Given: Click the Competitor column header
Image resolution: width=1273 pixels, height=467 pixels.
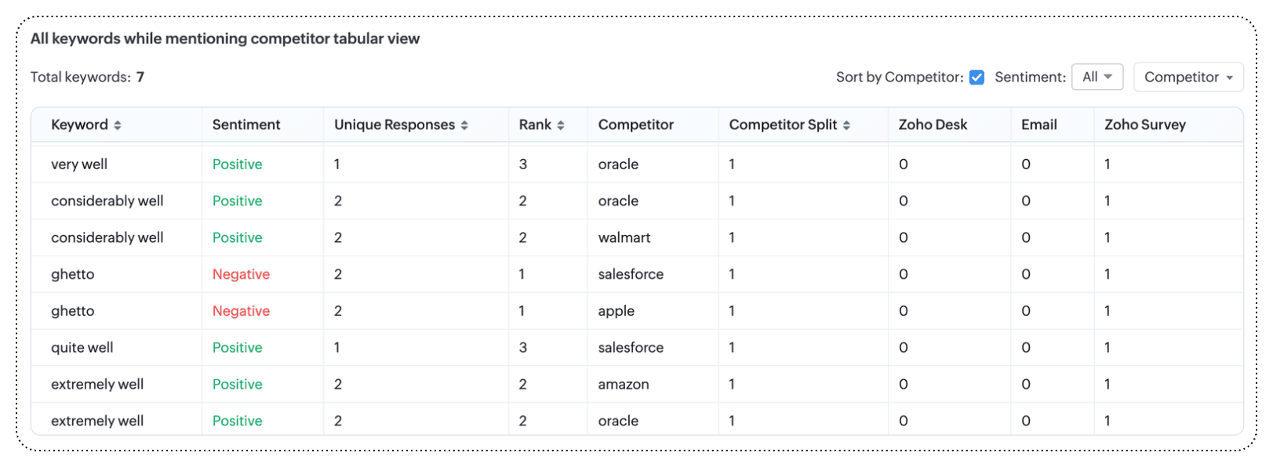Looking at the screenshot, I should pos(635,125).
